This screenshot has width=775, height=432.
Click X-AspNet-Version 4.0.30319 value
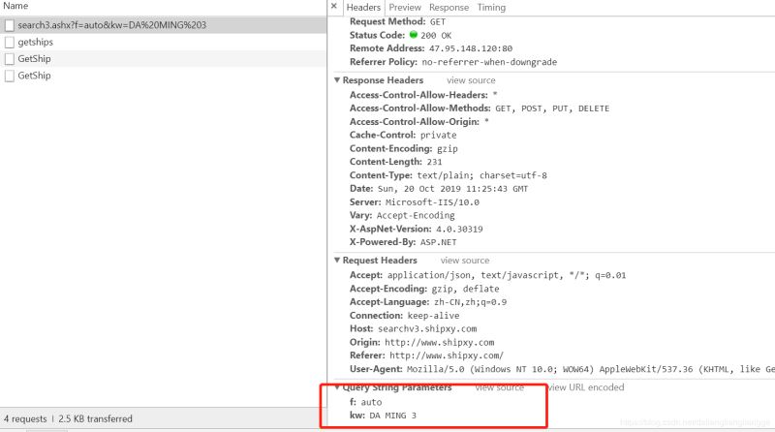click(x=459, y=229)
